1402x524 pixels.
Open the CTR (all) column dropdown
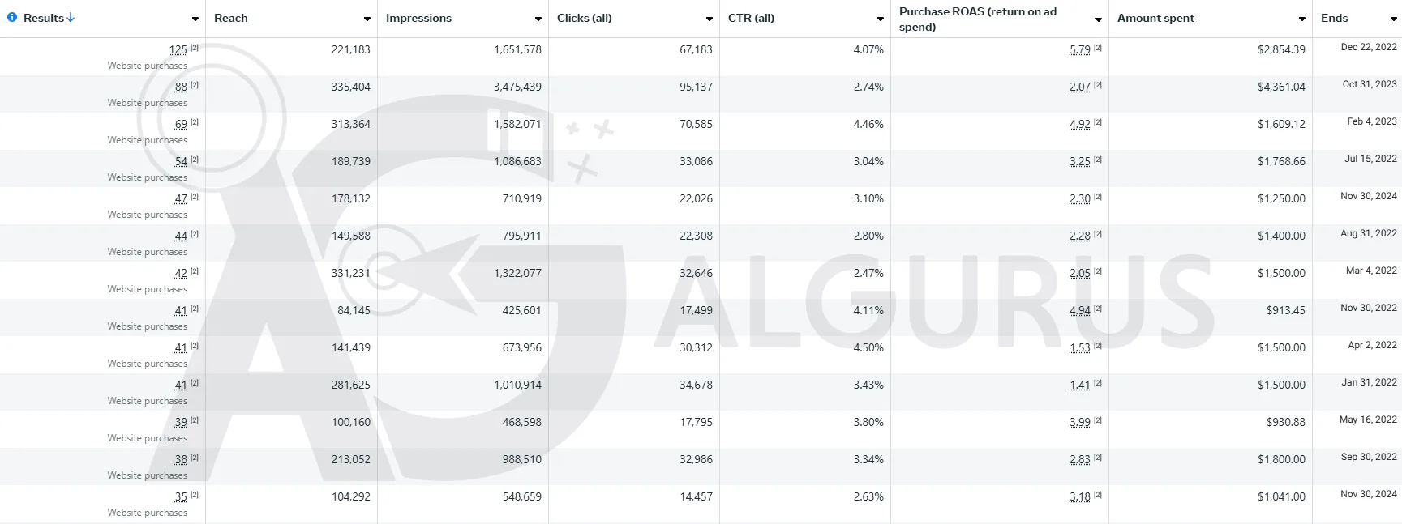click(x=881, y=19)
